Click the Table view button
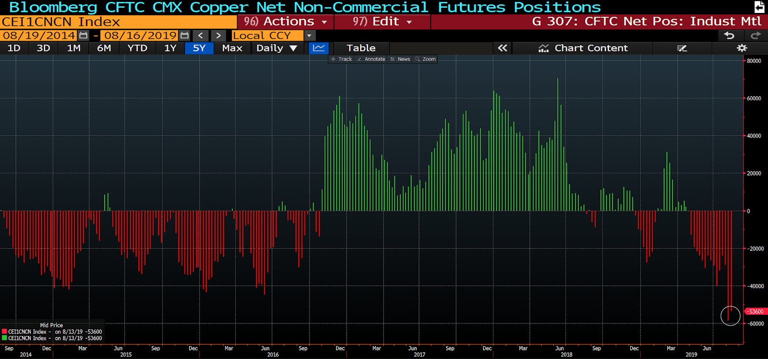The width and height of the screenshot is (768, 359). [x=361, y=48]
